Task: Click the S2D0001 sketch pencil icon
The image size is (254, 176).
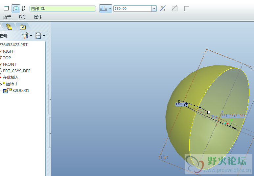Action: point(6,91)
